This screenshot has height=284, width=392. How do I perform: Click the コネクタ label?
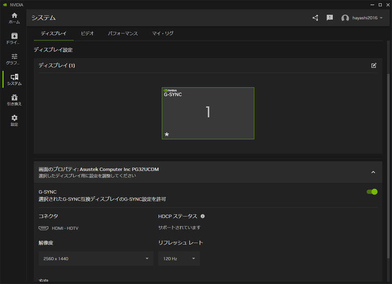click(48, 216)
